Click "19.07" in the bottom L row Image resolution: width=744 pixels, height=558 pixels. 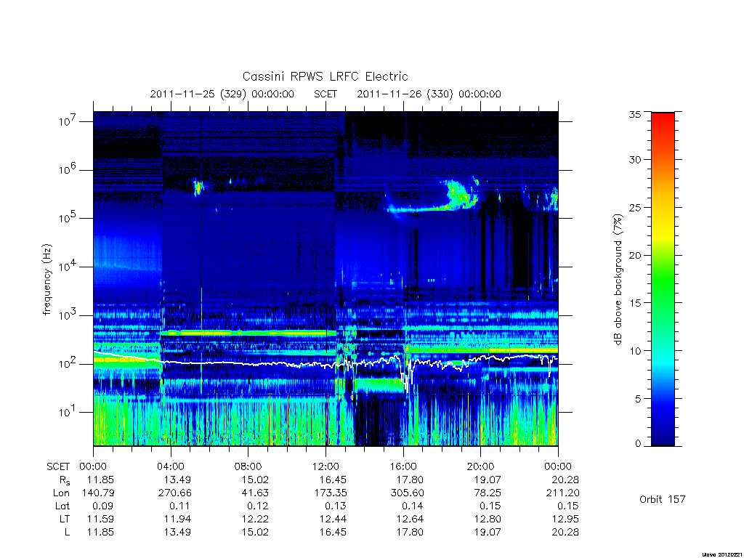point(488,532)
